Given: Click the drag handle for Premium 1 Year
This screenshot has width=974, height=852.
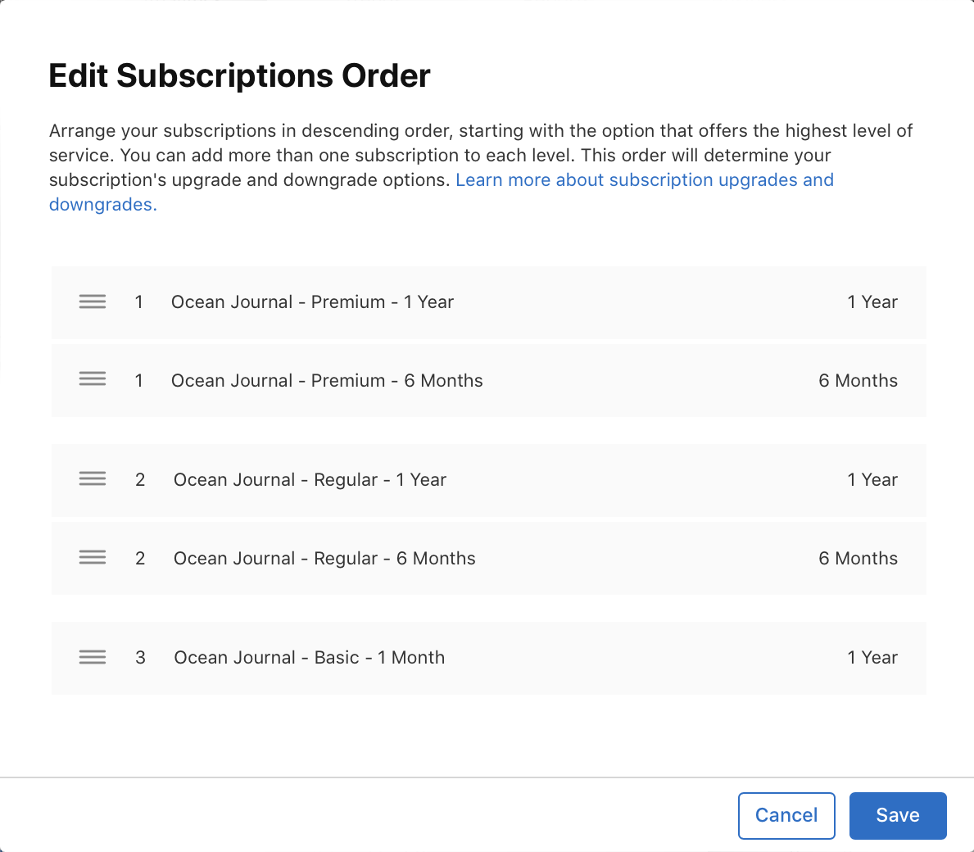Looking at the screenshot, I should click(93, 301).
